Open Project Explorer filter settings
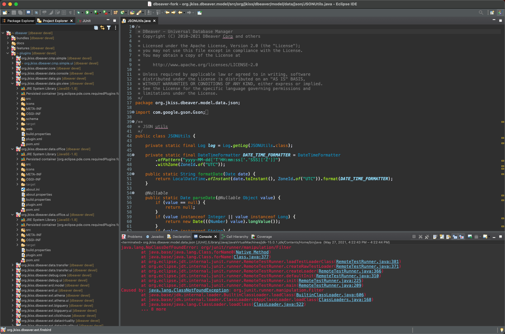This screenshot has width=505, height=334. pyautogui.click(x=109, y=28)
